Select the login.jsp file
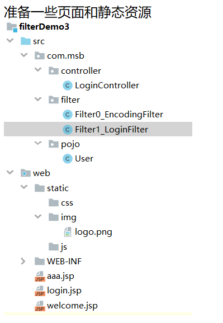 (x=64, y=291)
